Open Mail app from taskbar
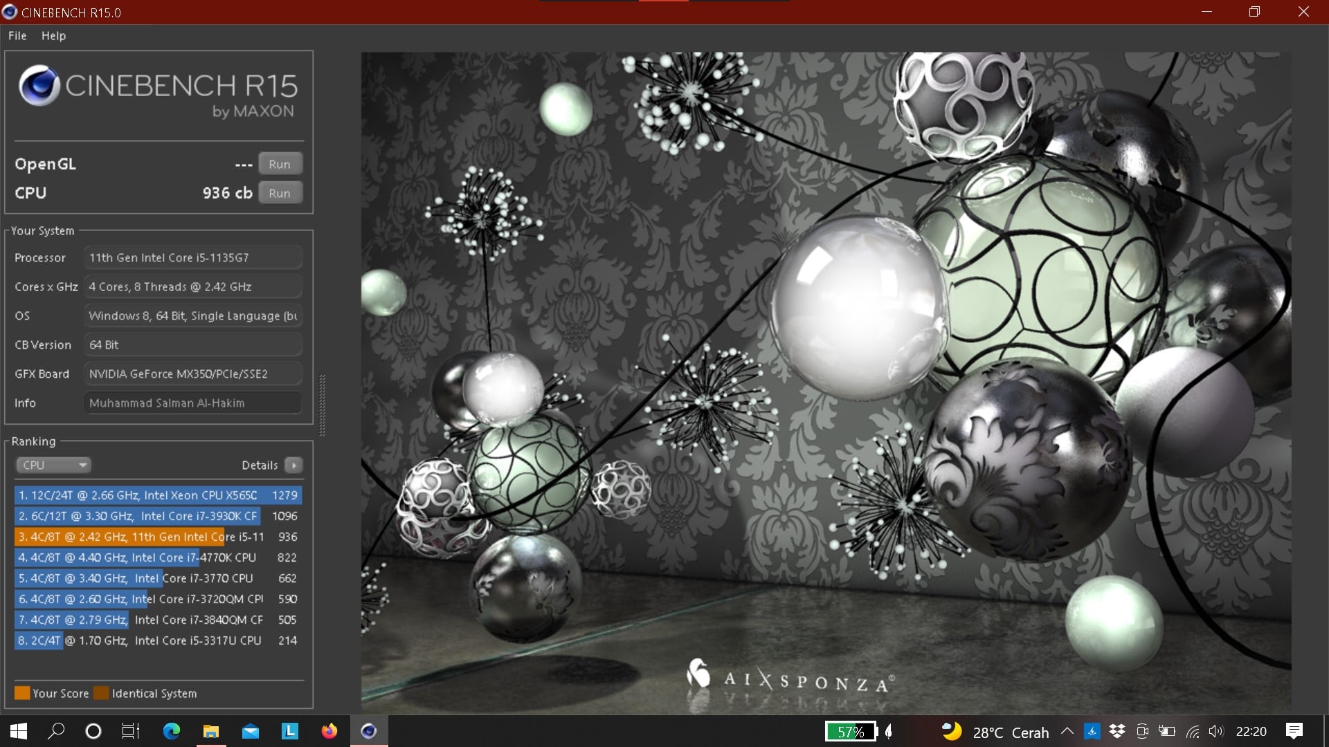Image resolution: width=1329 pixels, height=747 pixels. pyautogui.click(x=250, y=731)
